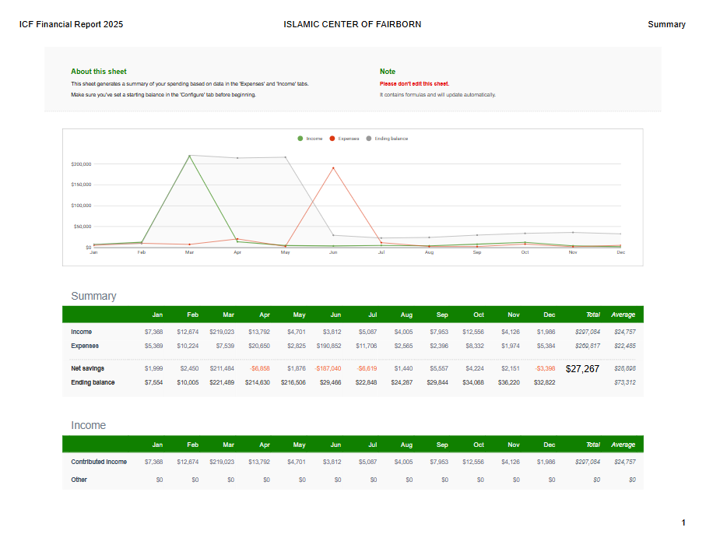Click the green Income legend dot
Viewport: 706px width, 545px height.
click(300, 139)
